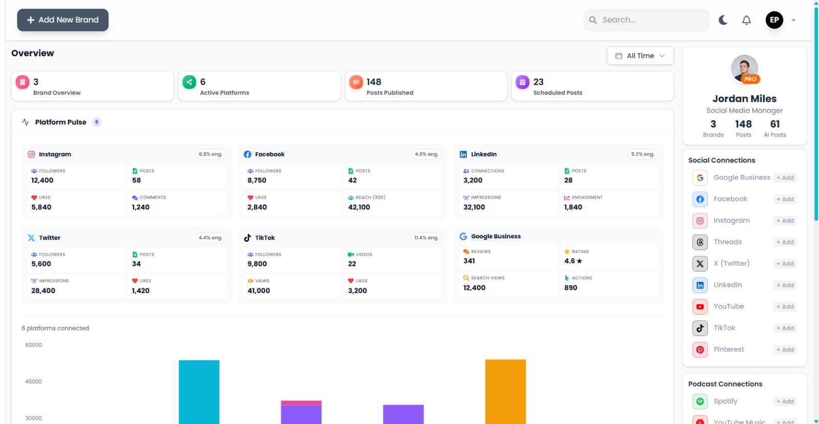Click the EP user avatar

pyautogui.click(x=774, y=20)
